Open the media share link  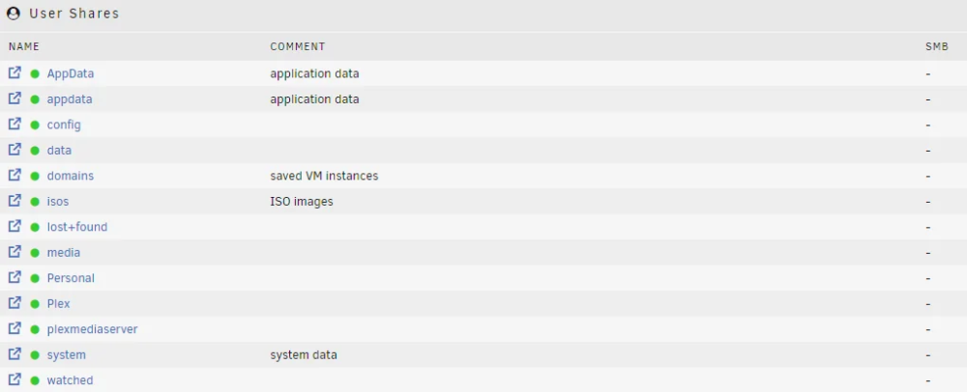[64, 252]
